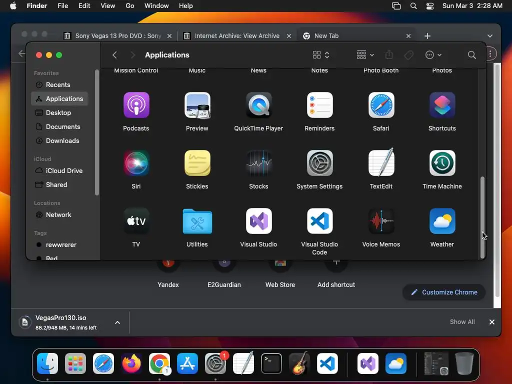Close the Chrome downloads bar
The image size is (512, 384).
(x=492, y=322)
